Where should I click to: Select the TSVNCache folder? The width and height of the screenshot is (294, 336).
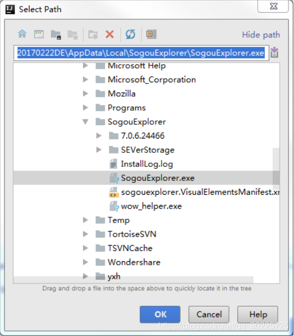[x=130, y=248]
